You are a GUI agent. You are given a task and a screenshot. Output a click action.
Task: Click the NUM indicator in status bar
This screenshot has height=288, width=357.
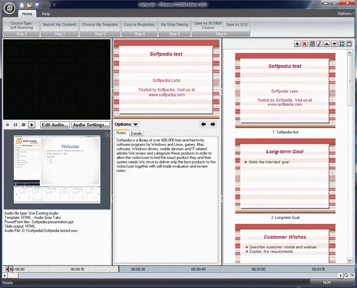click(x=327, y=283)
